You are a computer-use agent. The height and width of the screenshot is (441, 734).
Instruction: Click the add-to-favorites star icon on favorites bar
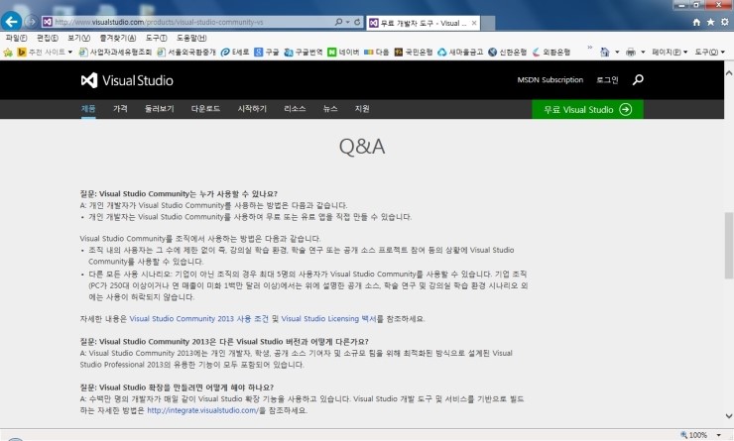coord(8,52)
